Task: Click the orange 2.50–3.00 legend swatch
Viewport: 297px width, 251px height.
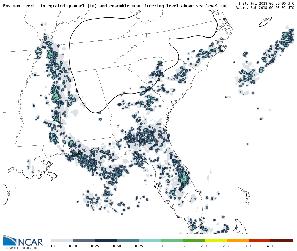Action: tap(238, 240)
